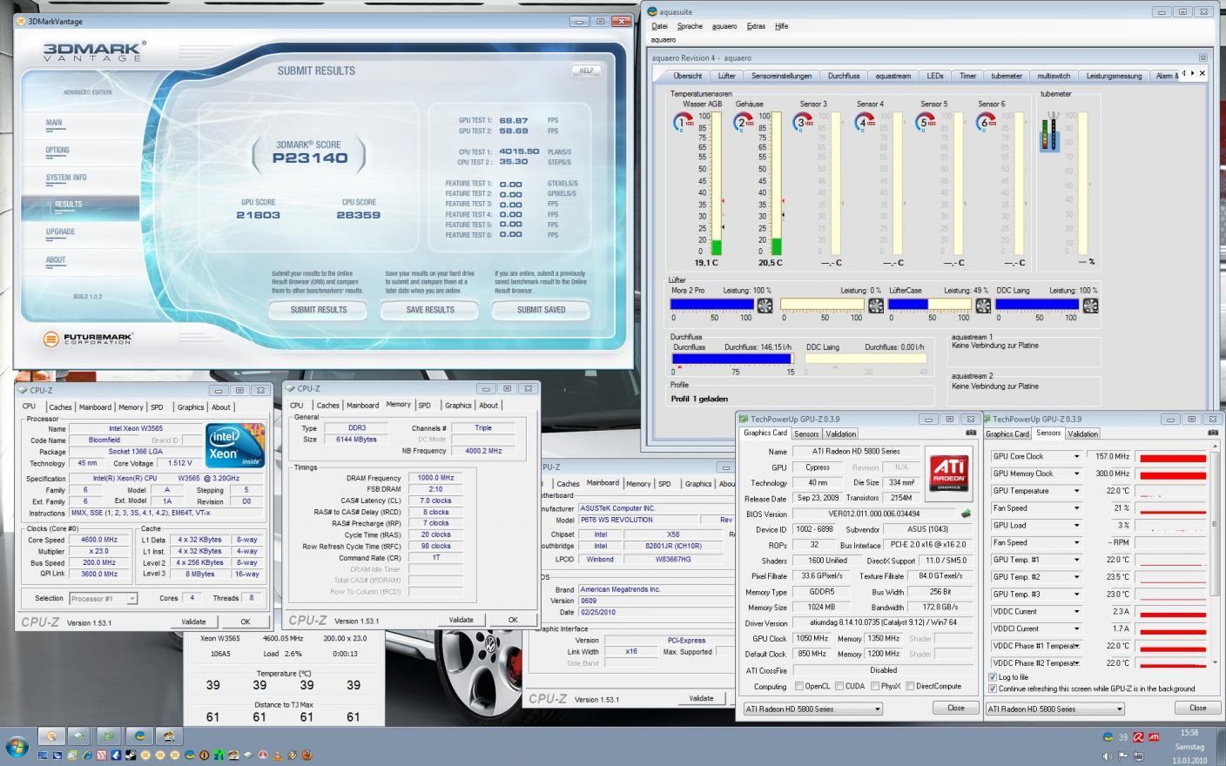The image size is (1226, 766).
Task: Click Validate in the CPU-Z memory window
Action: pos(461,620)
